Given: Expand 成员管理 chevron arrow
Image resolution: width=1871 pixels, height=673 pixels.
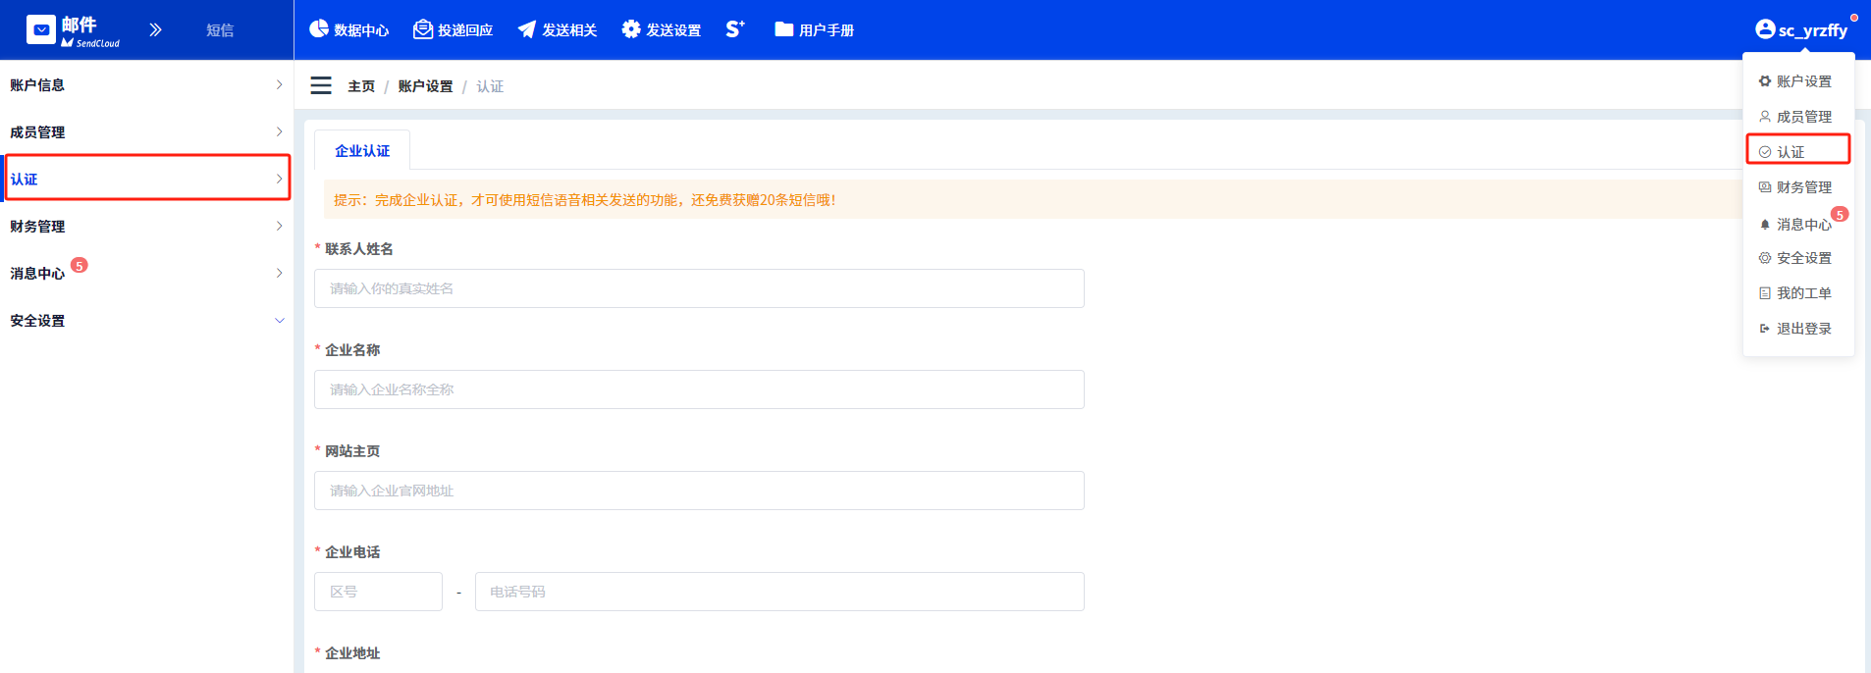Looking at the screenshot, I should point(279,132).
